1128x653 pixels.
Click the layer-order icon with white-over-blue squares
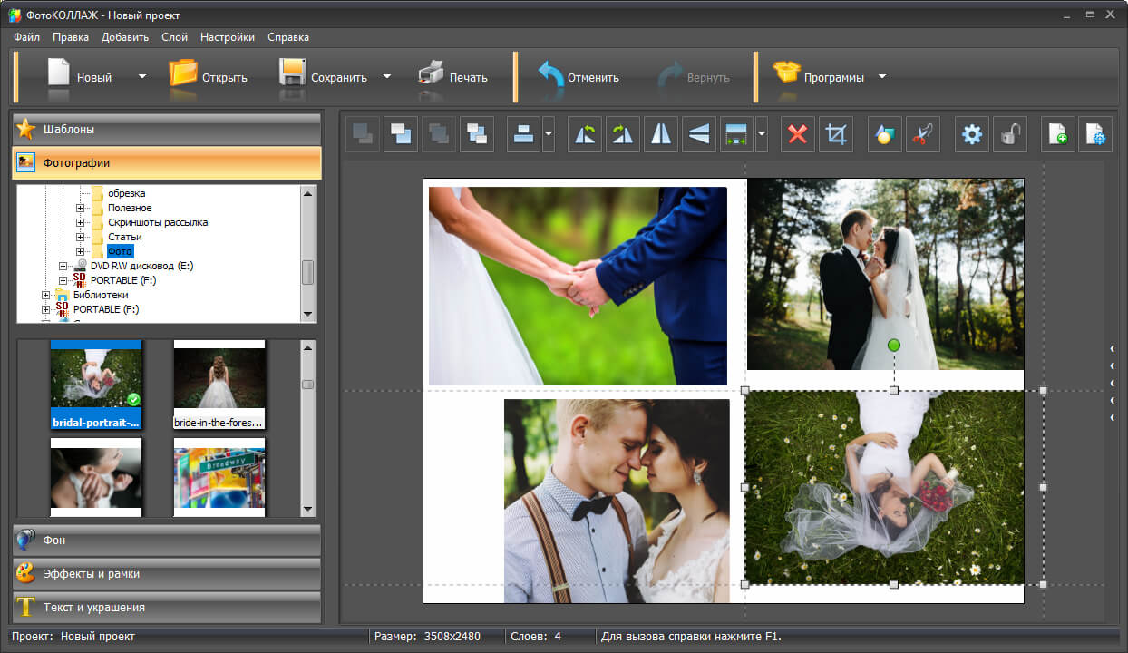[x=400, y=135]
